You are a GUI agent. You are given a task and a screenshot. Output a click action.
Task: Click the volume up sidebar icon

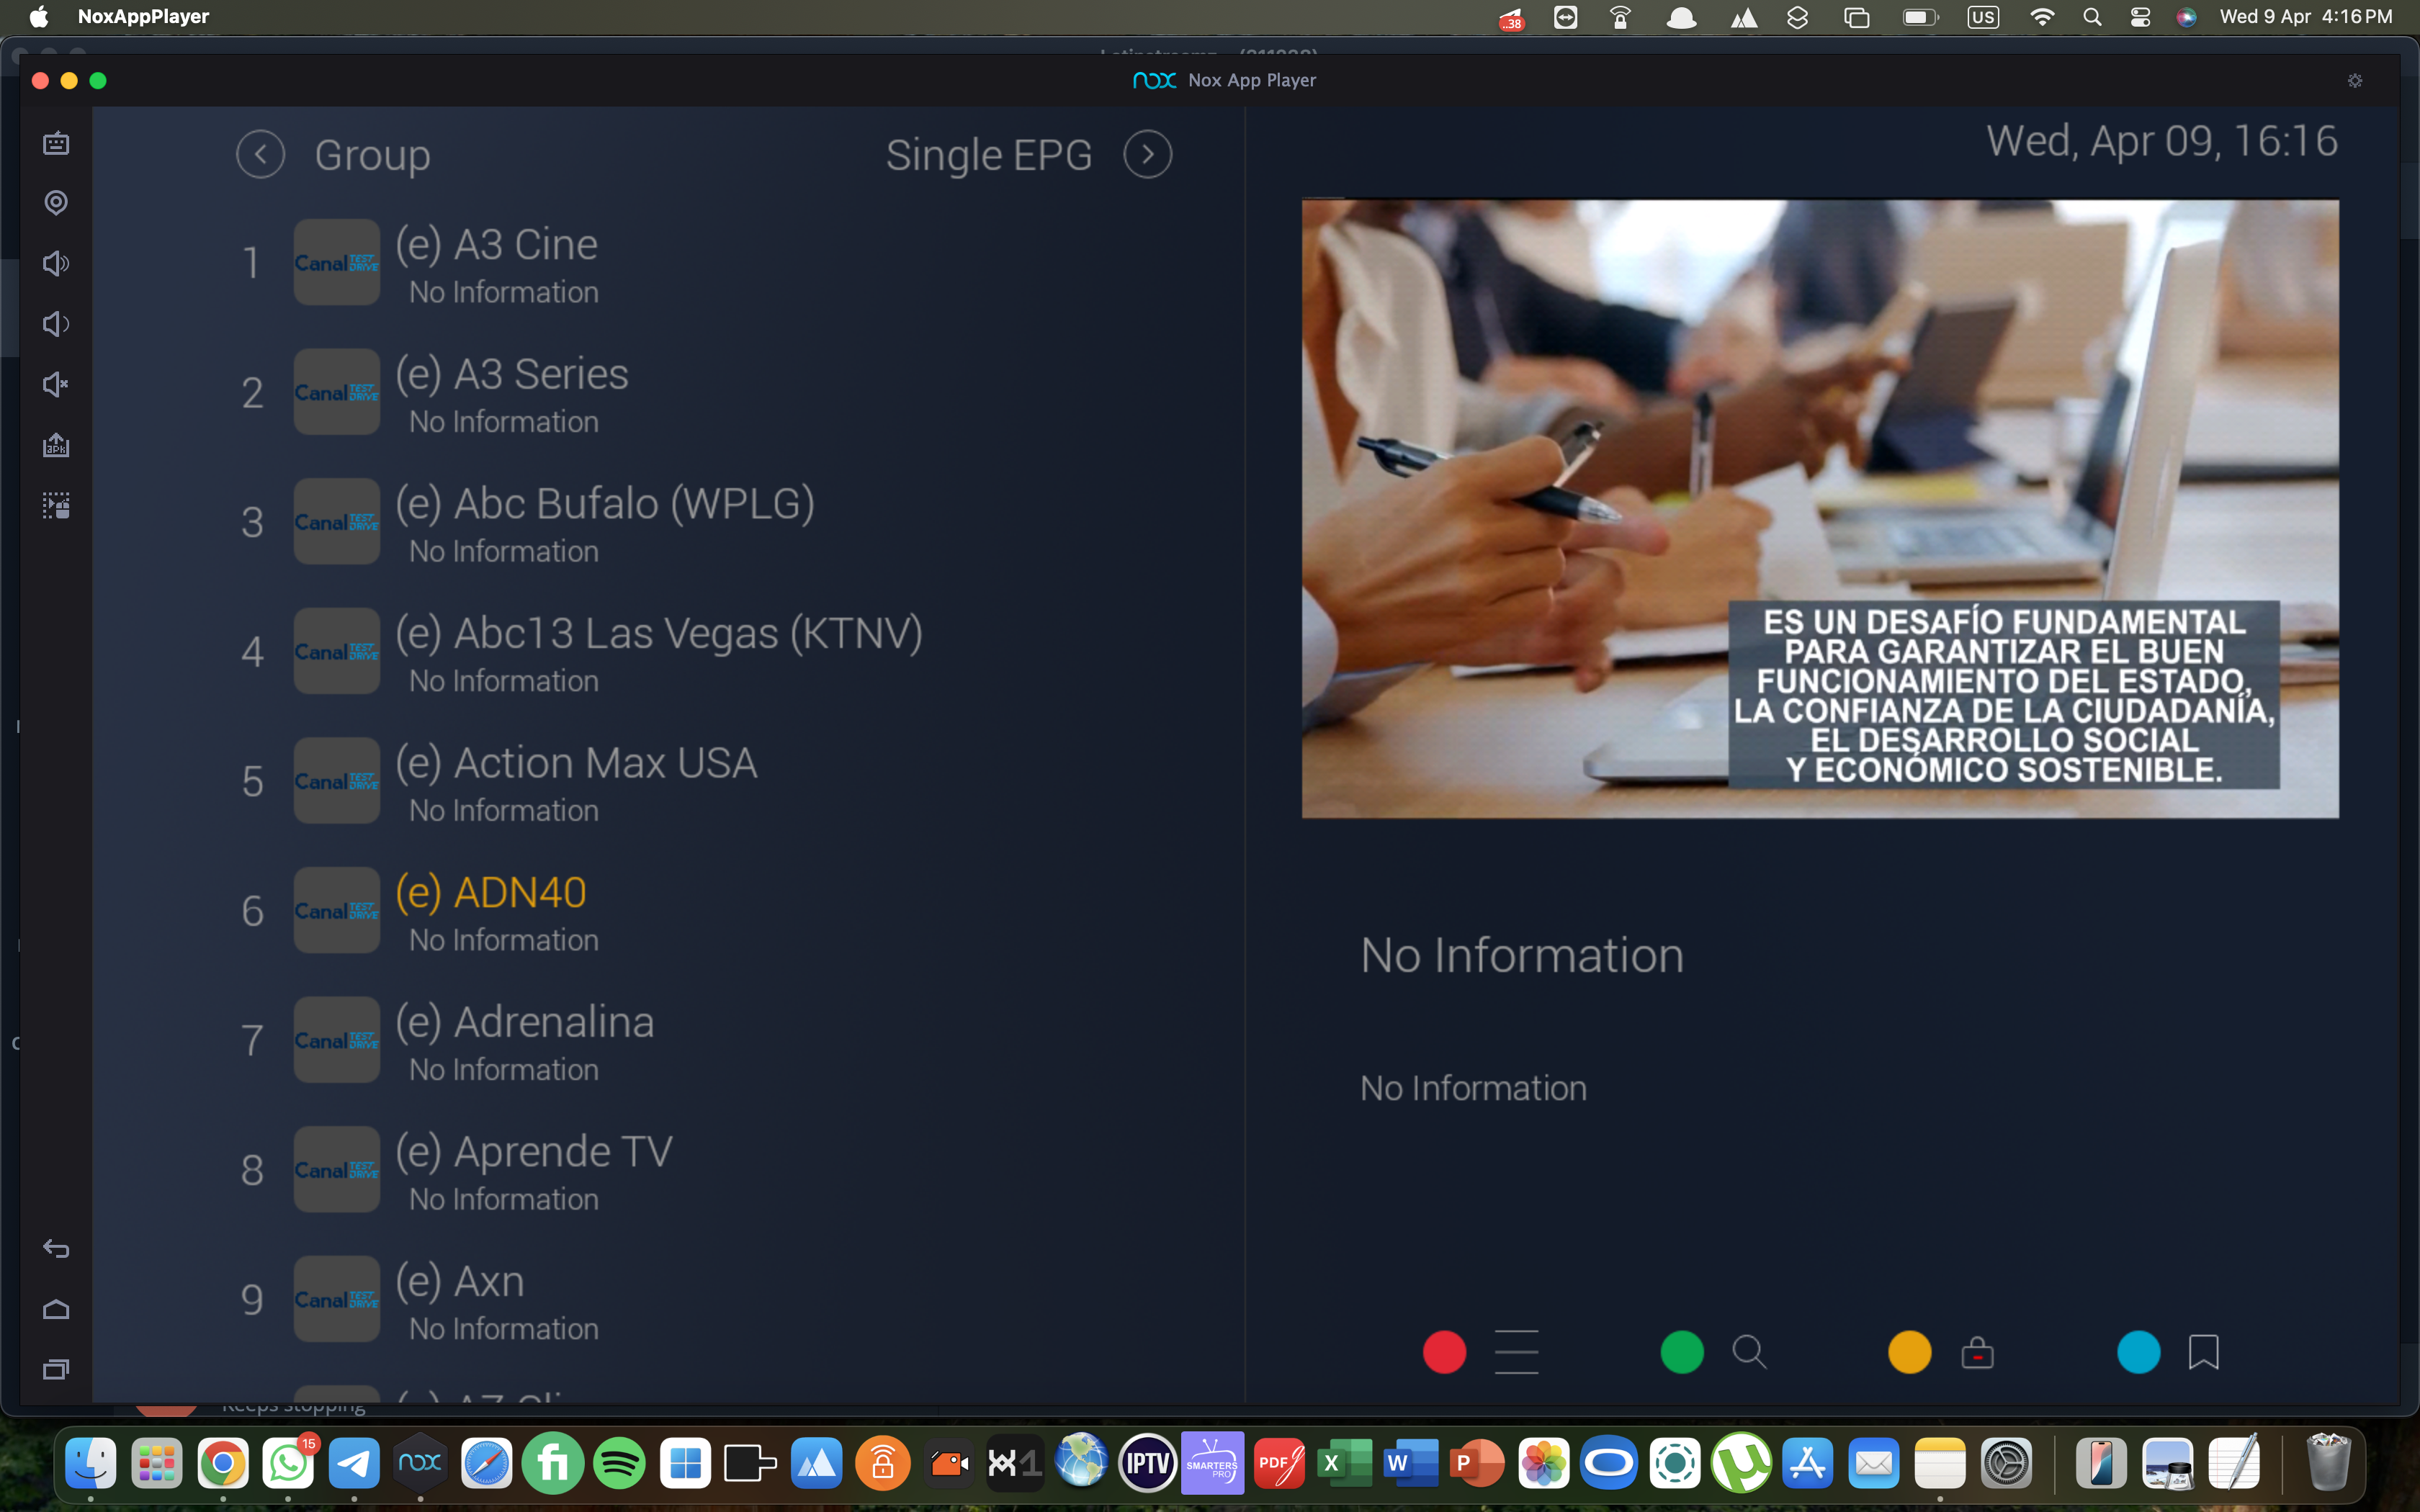pyautogui.click(x=56, y=263)
